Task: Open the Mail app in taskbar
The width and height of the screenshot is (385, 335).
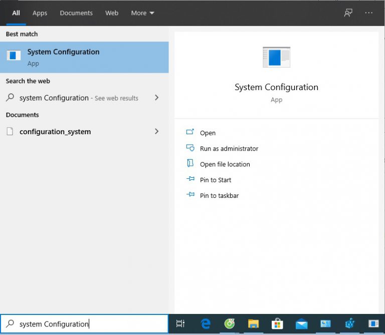Action: pos(301,324)
